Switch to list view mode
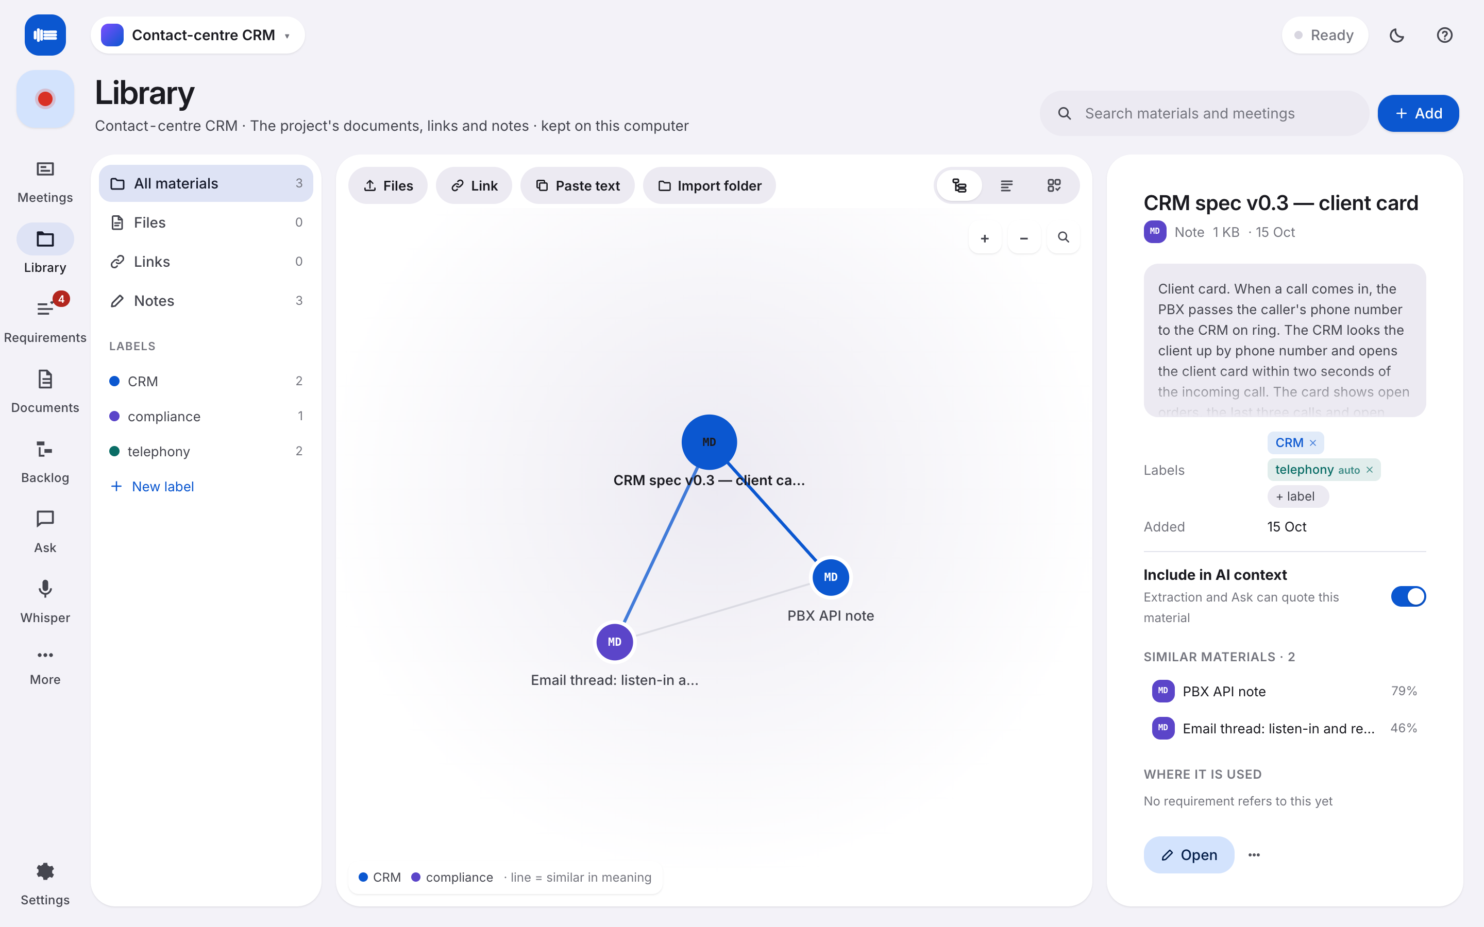The width and height of the screenshot is (1484, 927). pyautogui.click(x=1006, y=186)
